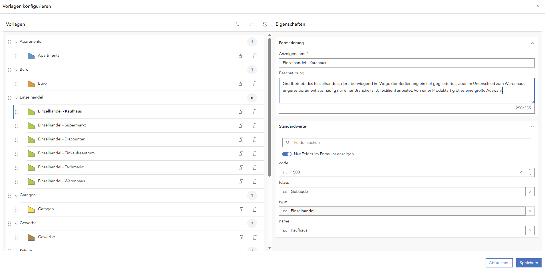Delete the Apartments template
This screenshot has width=545, height=270.
click(255, 56)
